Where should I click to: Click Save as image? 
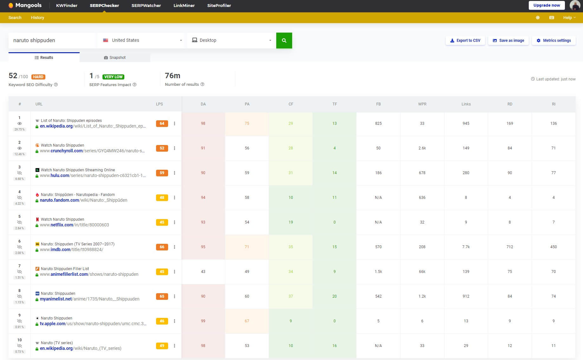[x=508, y=41]
